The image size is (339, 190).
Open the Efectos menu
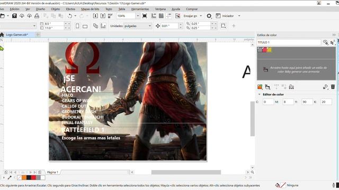[x=70, y=9]
